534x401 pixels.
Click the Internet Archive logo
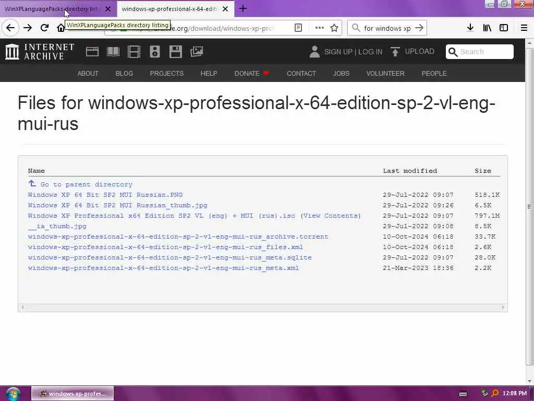pos(40,52)
